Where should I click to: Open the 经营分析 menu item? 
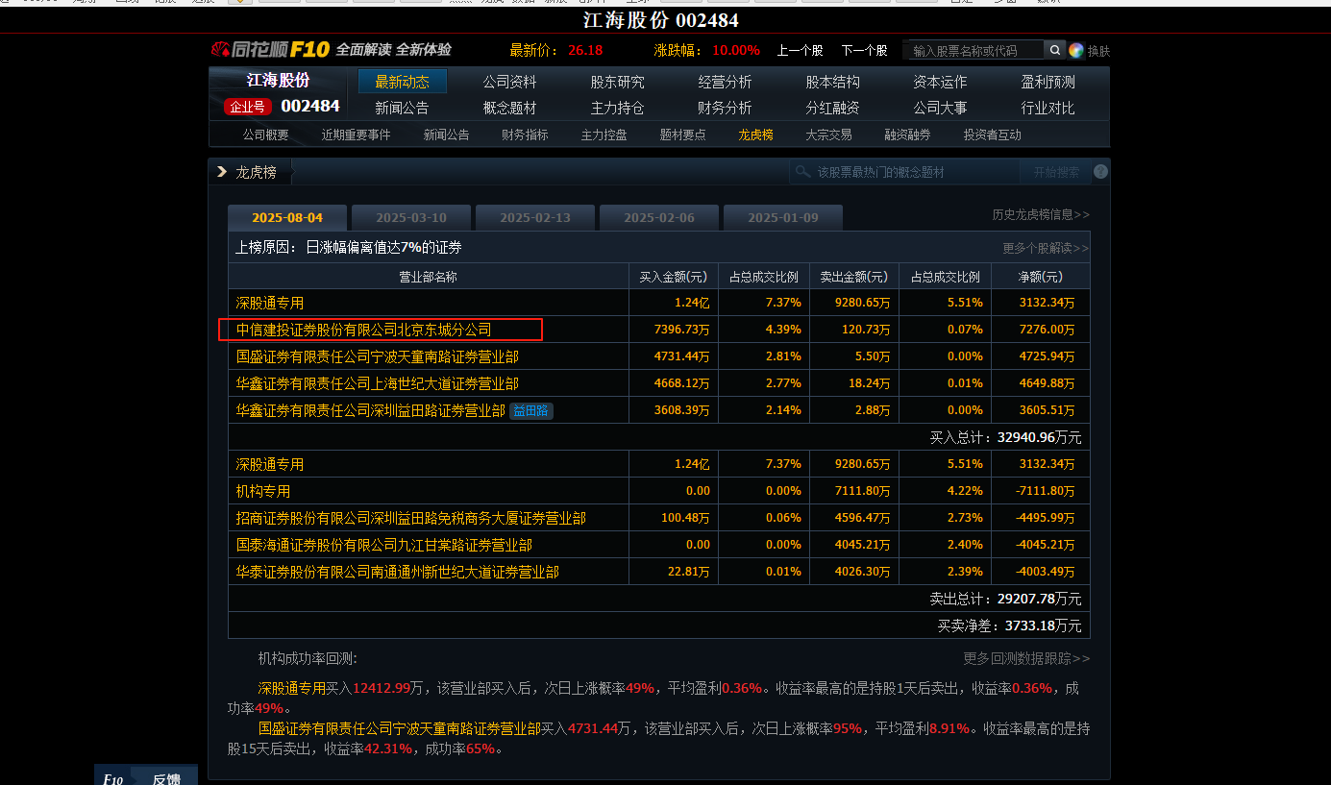click(x=726, y=82)
